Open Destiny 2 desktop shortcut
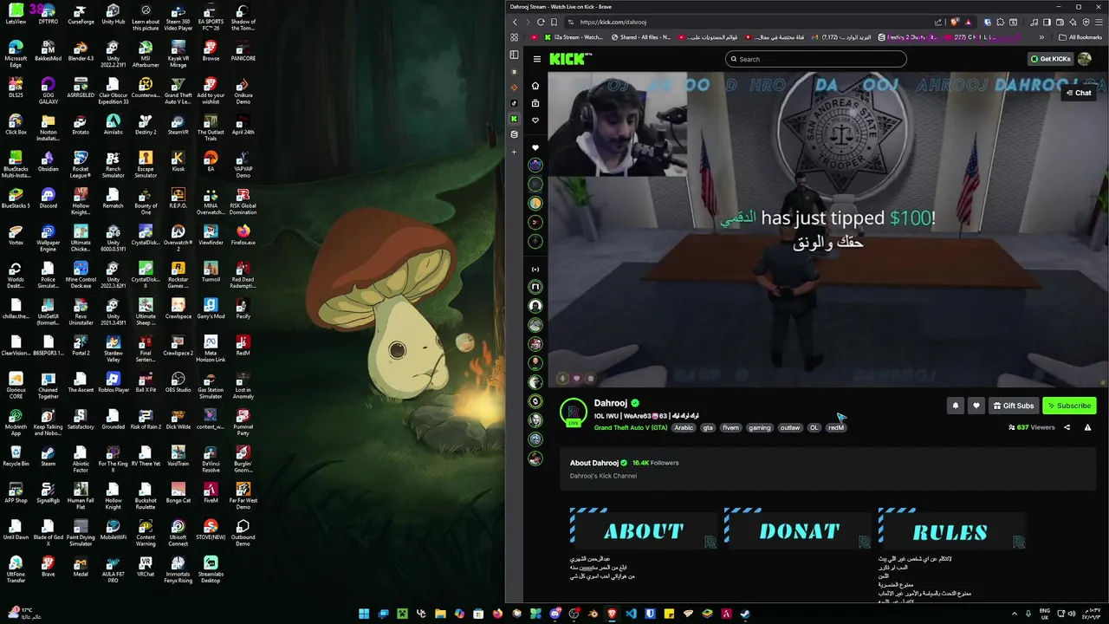Viewport: 1109px width, 624px height. click(x=146, y=124)
